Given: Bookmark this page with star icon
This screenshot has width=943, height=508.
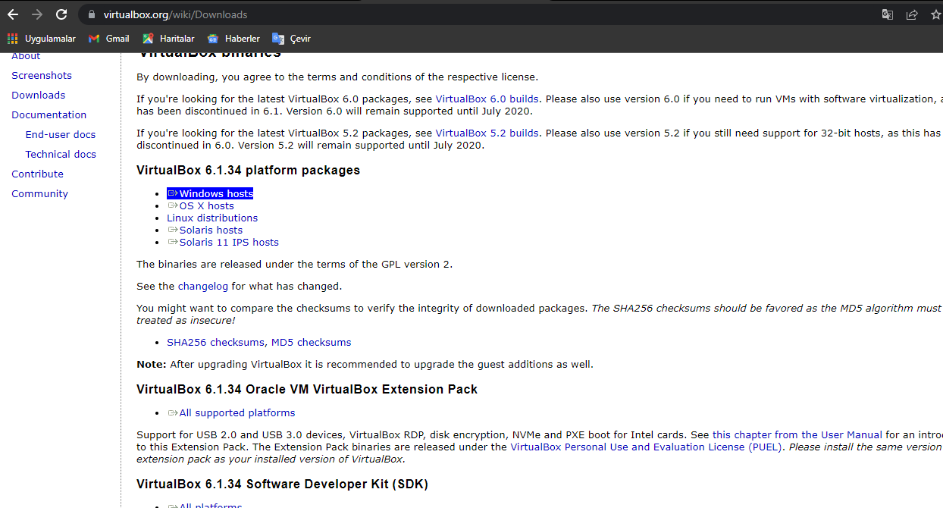Looking at the screenshot, I should click(935, 14).
